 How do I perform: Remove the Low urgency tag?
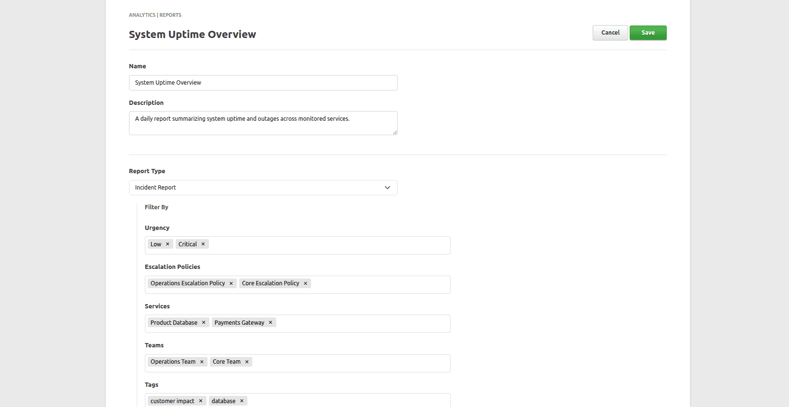point(168,244)
